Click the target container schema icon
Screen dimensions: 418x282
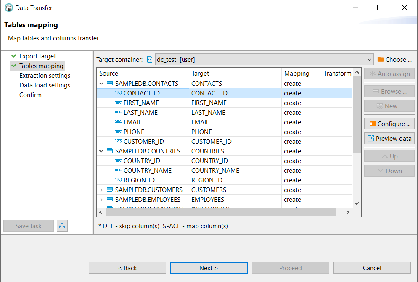(x=150, y=59)
